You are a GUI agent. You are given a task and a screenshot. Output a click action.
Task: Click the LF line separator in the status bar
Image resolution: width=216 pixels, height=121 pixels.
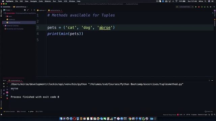(x=184, y=115)
